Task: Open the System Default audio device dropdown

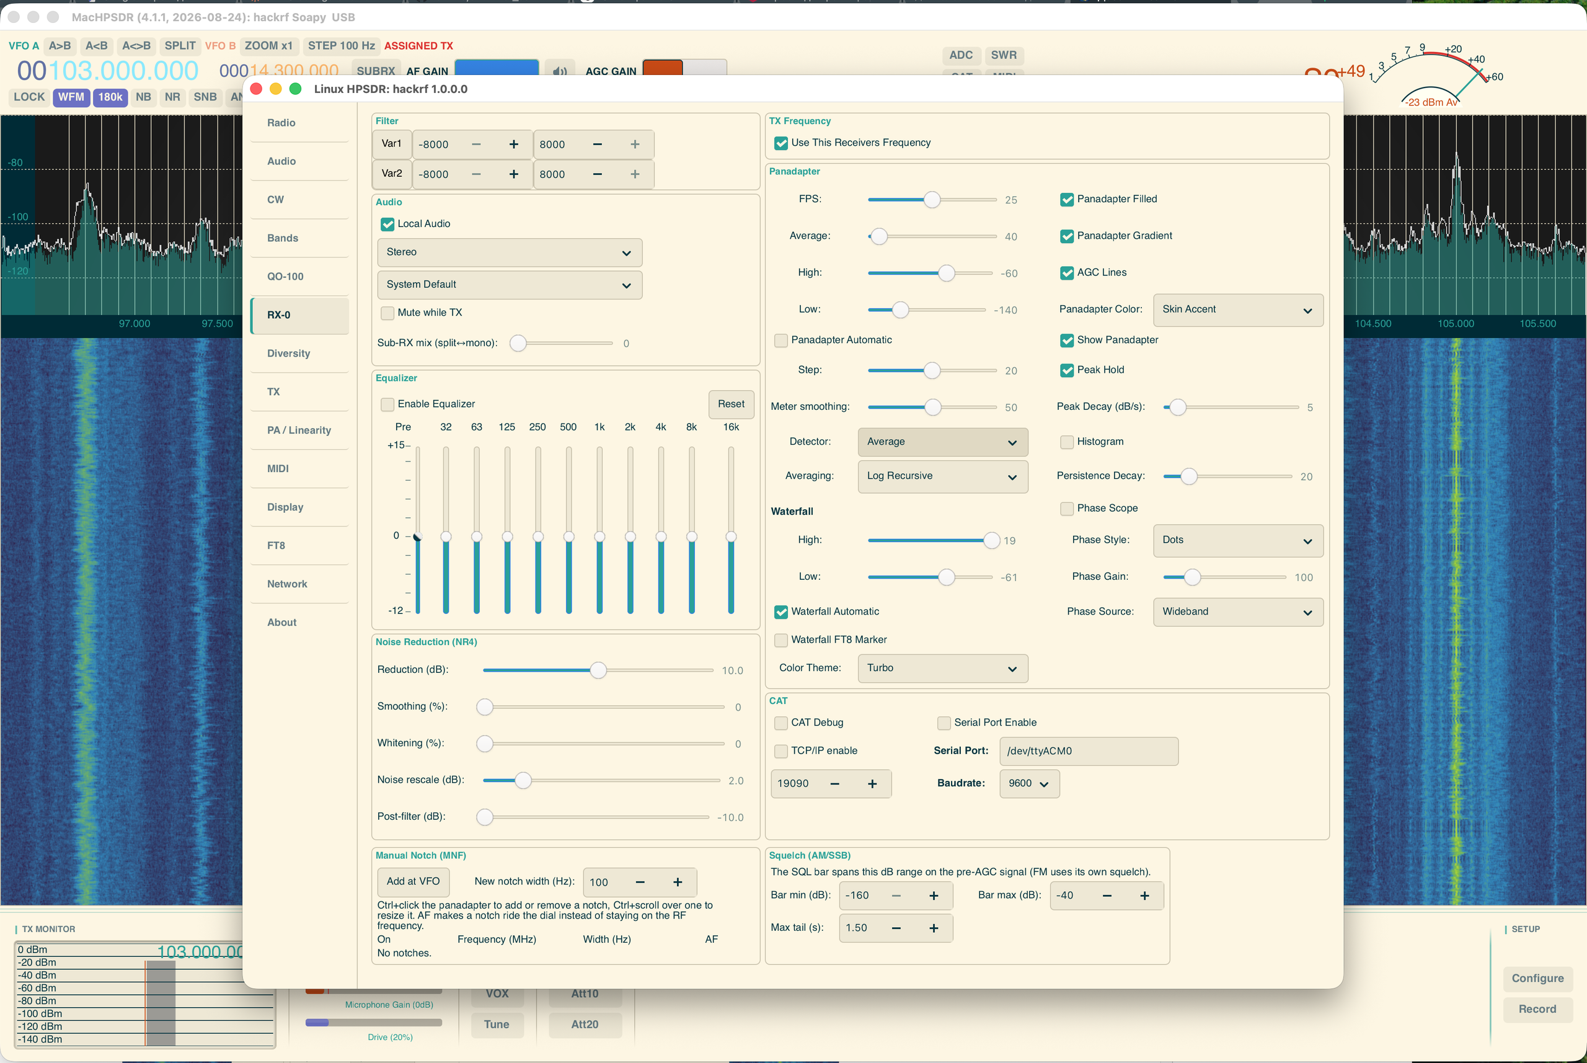Action: (510, 285)
